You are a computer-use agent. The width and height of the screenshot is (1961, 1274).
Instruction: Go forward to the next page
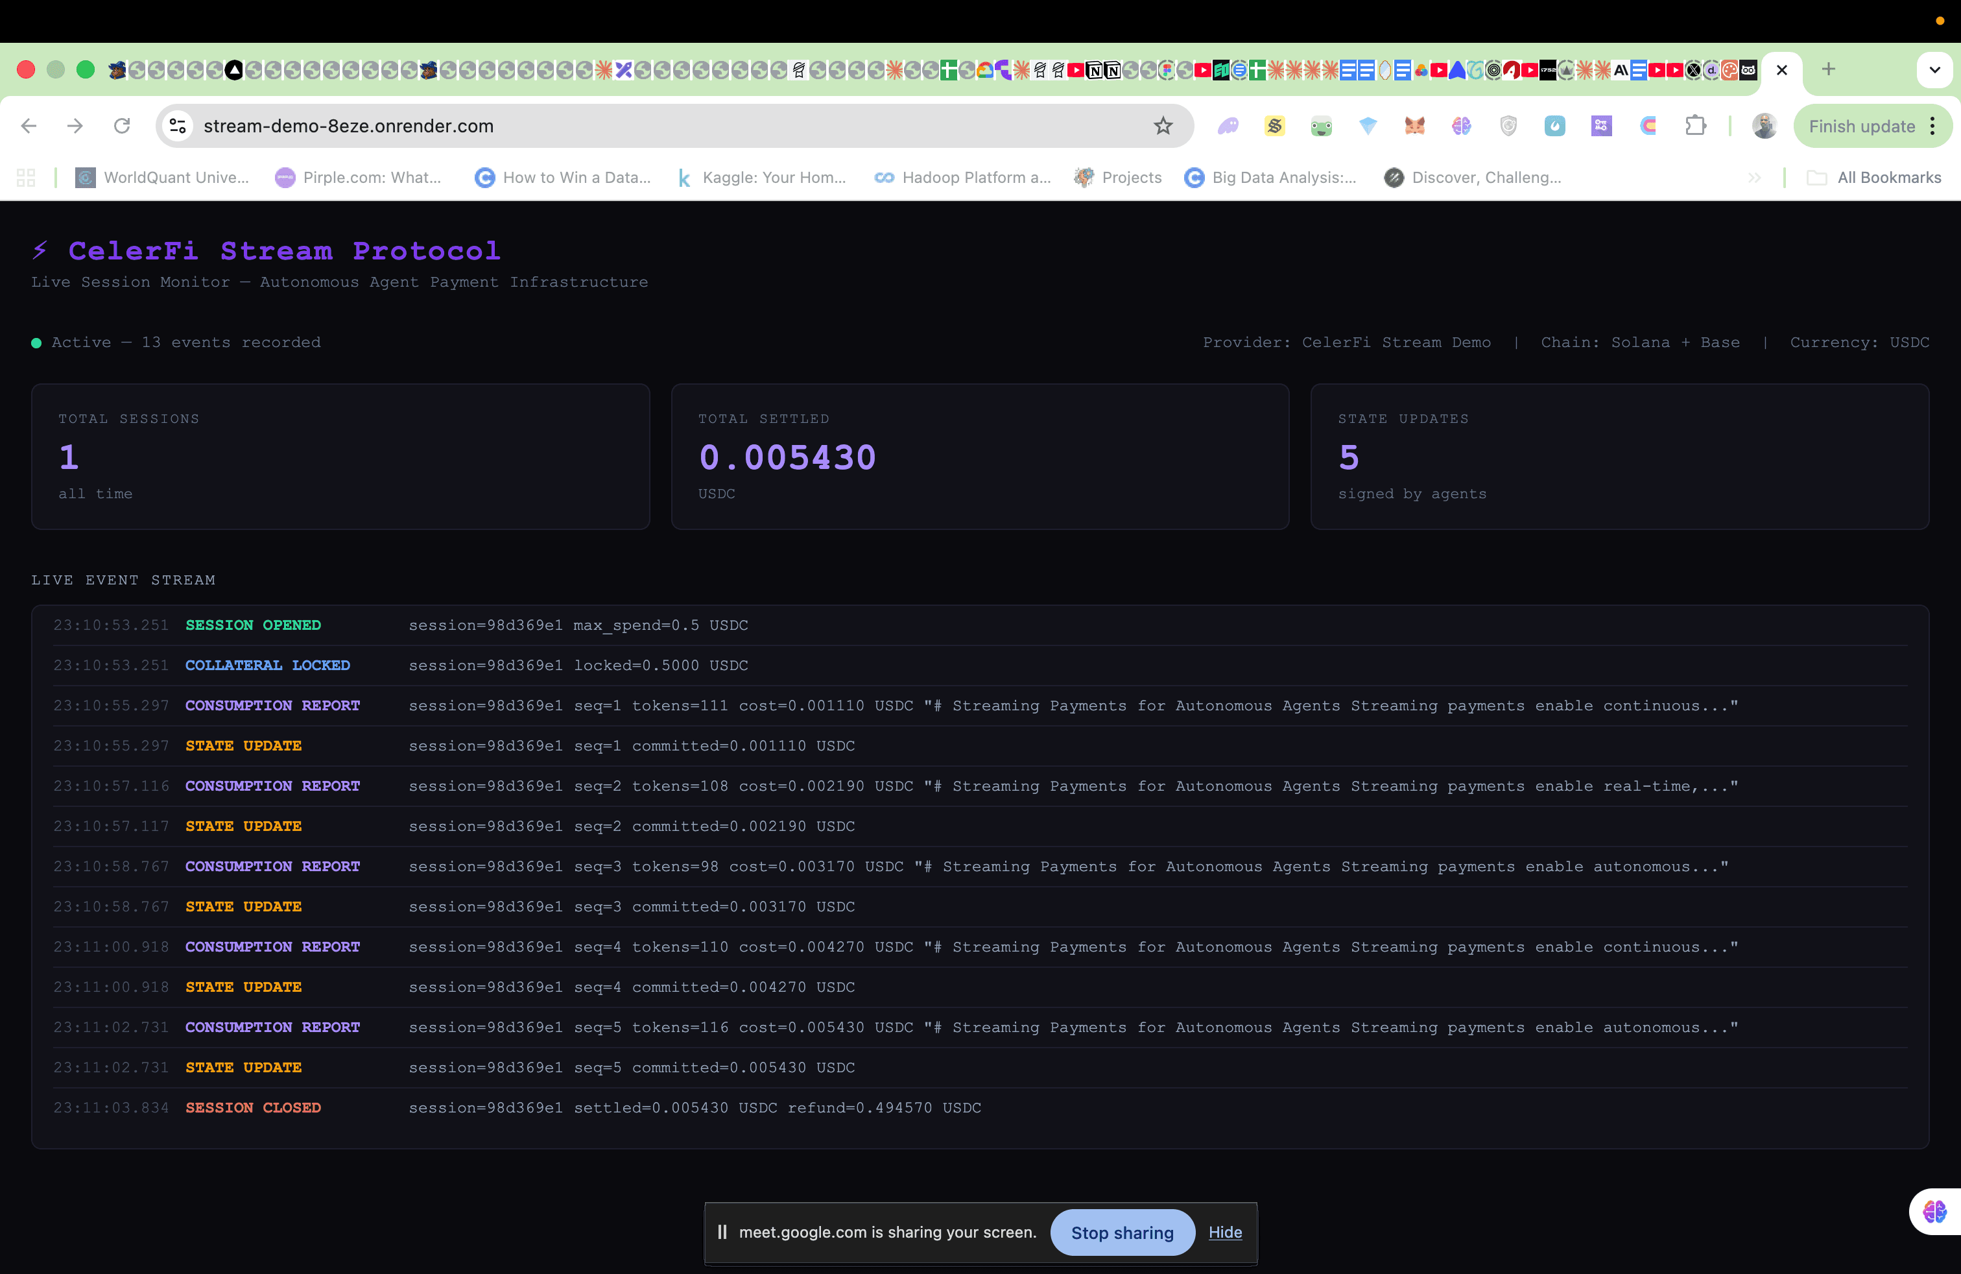click(75, 126)
